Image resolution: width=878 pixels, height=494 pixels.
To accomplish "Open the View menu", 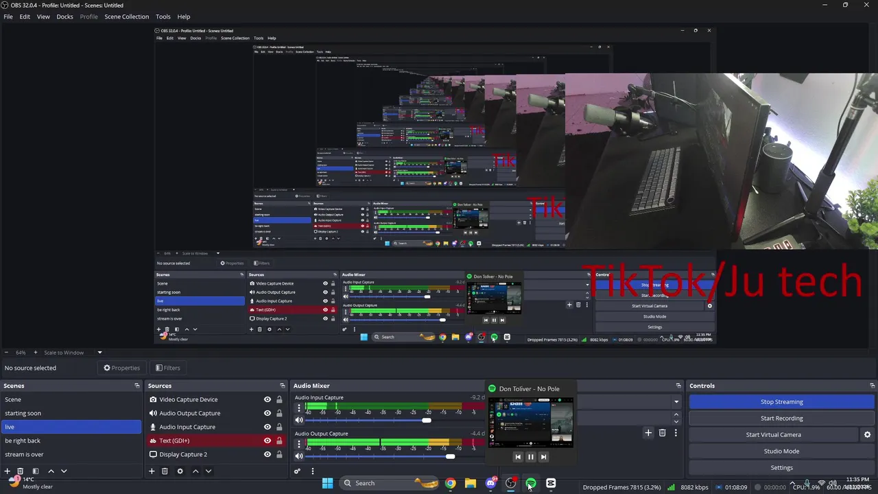I will tap(43, 16).
